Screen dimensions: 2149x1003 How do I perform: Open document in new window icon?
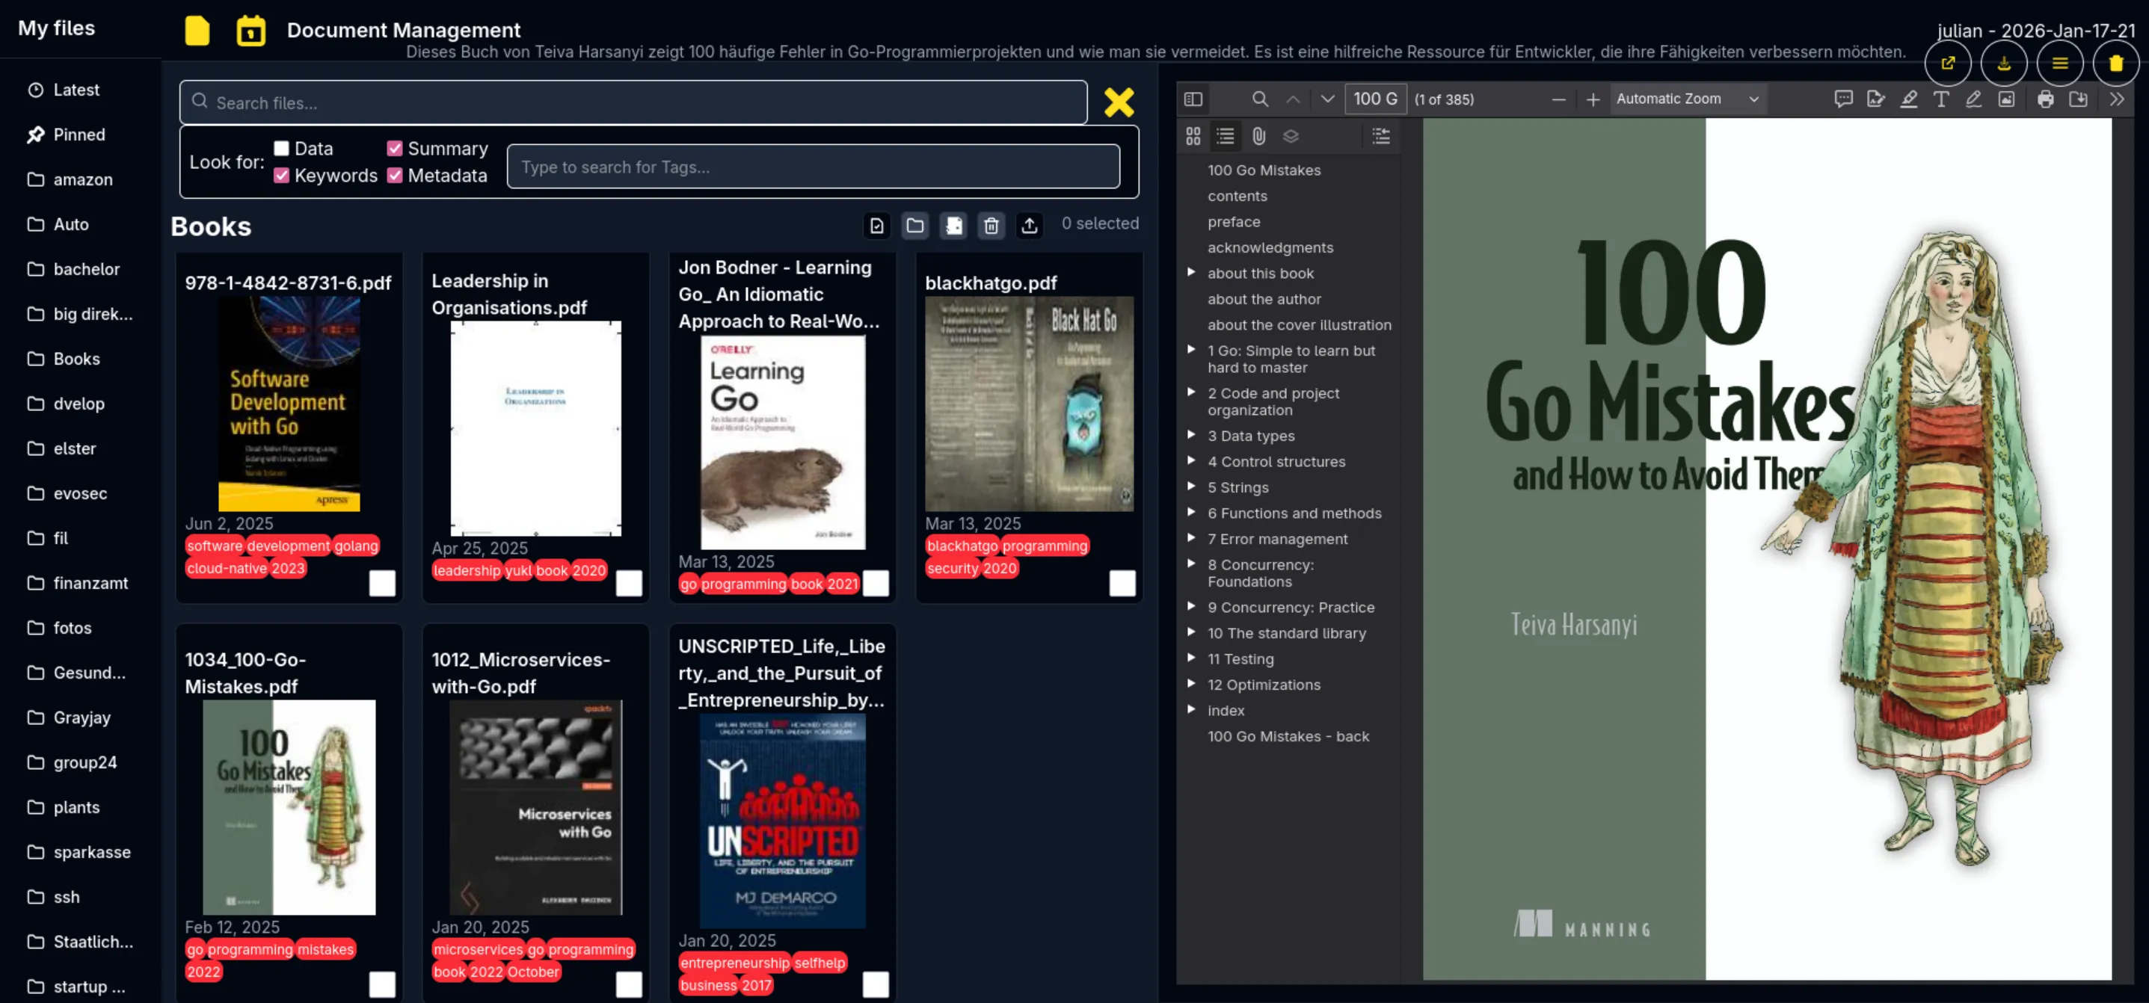1947,64
